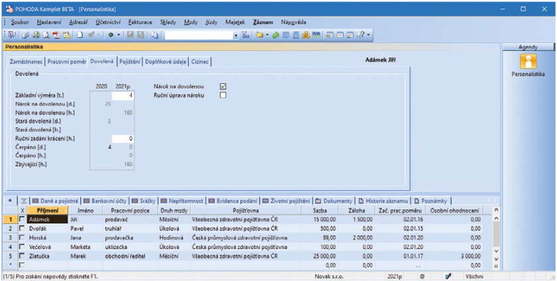Uncheck the Nárok na dovolenou checkbox
The image size is (557, 281).
[223, 86]
